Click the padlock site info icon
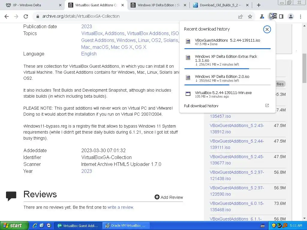 point(37,16)
